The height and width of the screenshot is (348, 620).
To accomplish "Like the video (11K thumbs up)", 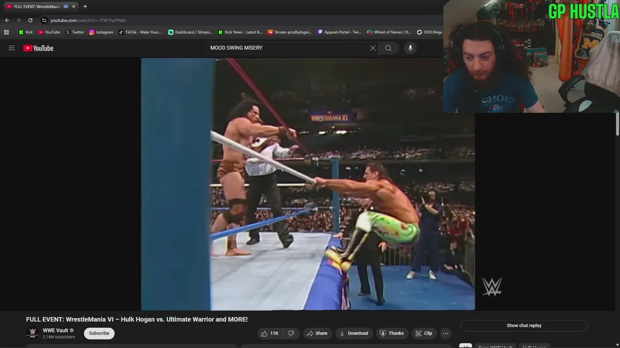I will click(x=270, y=333).
